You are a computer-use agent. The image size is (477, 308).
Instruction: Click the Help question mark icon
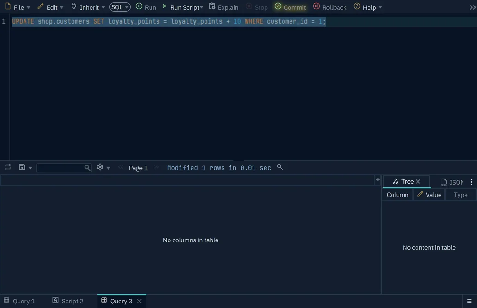(x=357, y=6)
